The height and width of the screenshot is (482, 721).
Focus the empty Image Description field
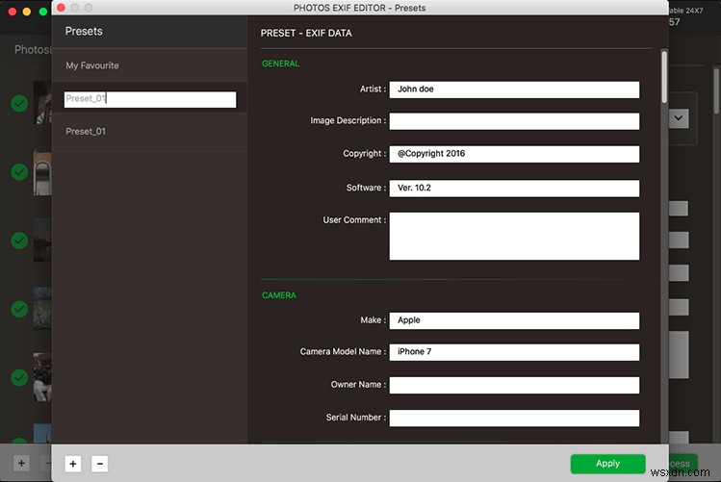coord(514,121)
